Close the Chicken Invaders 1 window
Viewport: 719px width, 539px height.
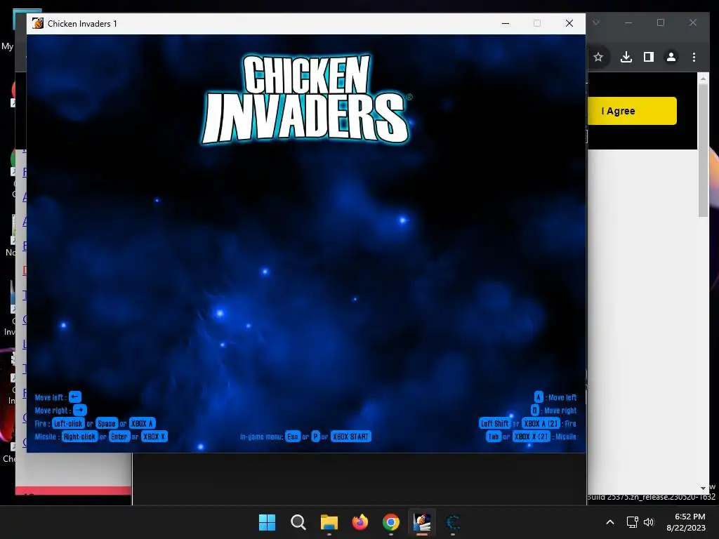(569, 23)
